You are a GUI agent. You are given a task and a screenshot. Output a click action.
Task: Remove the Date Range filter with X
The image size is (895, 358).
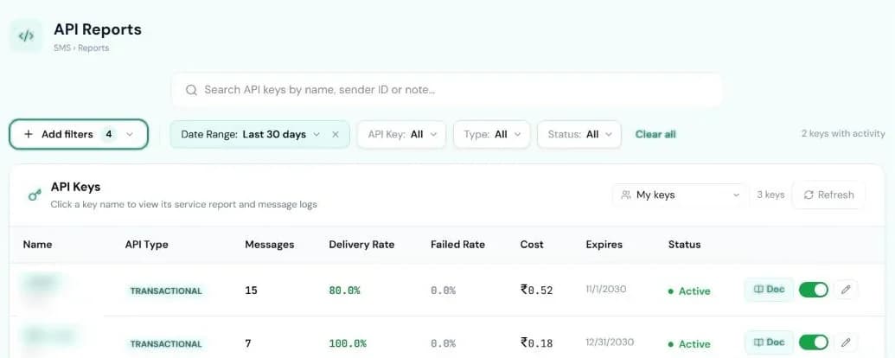tap(336, 134)
